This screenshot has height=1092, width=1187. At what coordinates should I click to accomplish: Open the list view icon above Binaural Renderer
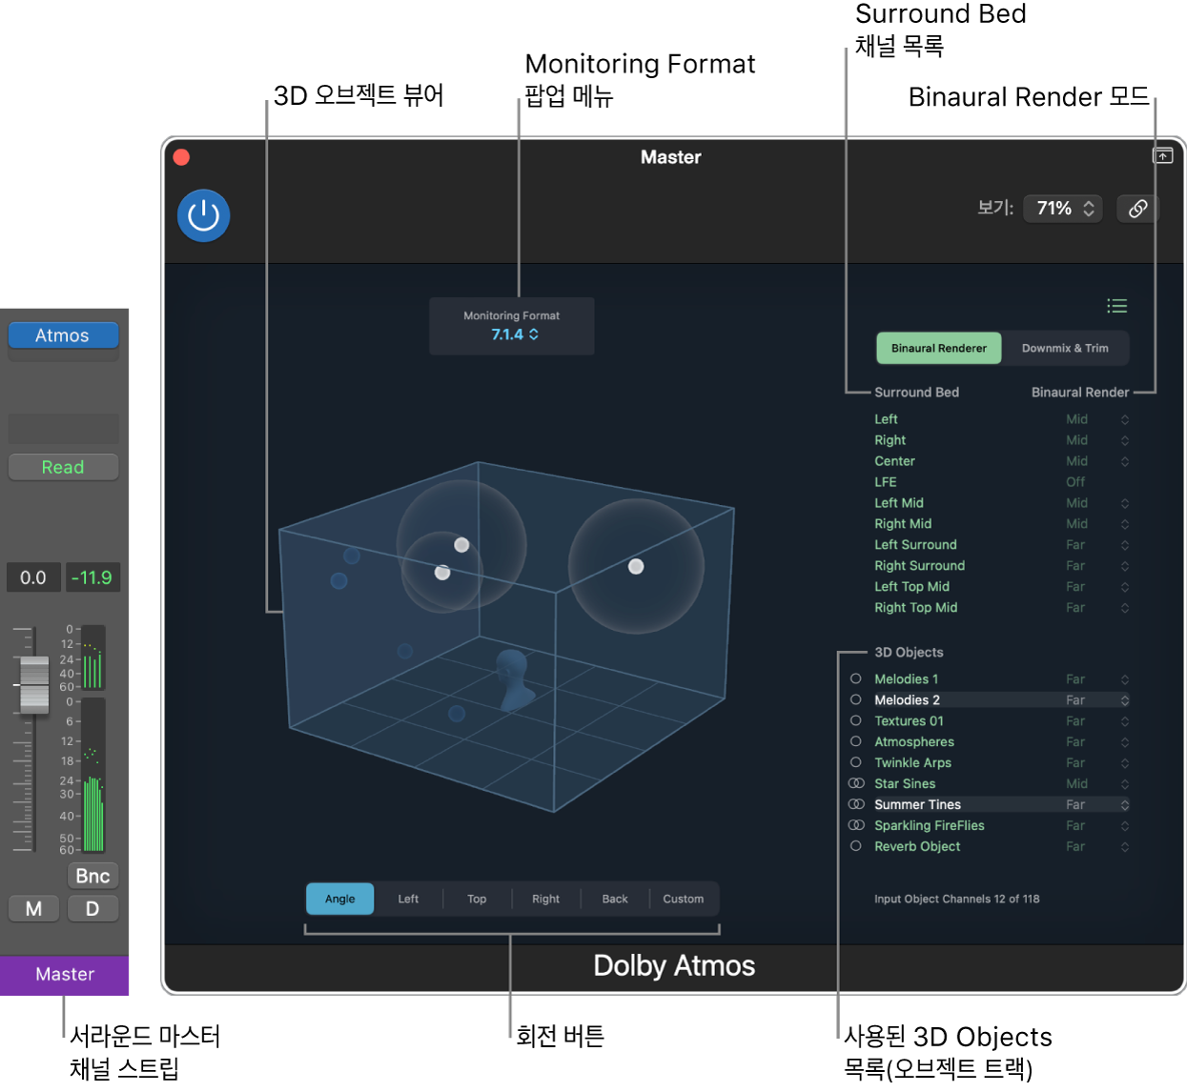[1116, 306]
